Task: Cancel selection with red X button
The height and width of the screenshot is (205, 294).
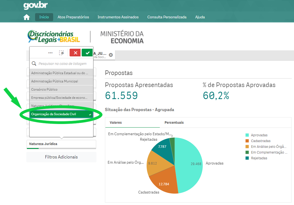Action: coord(75,53)
